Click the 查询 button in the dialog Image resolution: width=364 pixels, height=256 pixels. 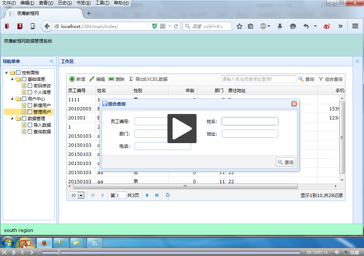(285, 162)
